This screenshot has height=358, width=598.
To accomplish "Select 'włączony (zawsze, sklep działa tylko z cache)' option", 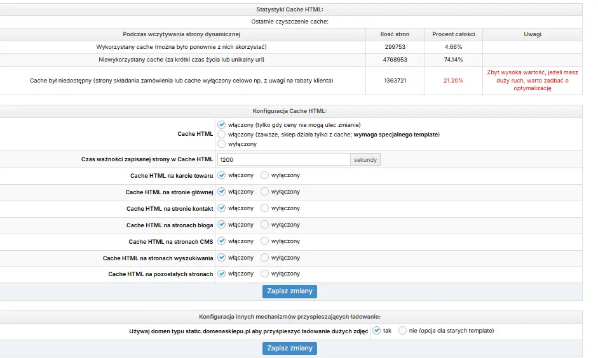I will pos(222,135).
